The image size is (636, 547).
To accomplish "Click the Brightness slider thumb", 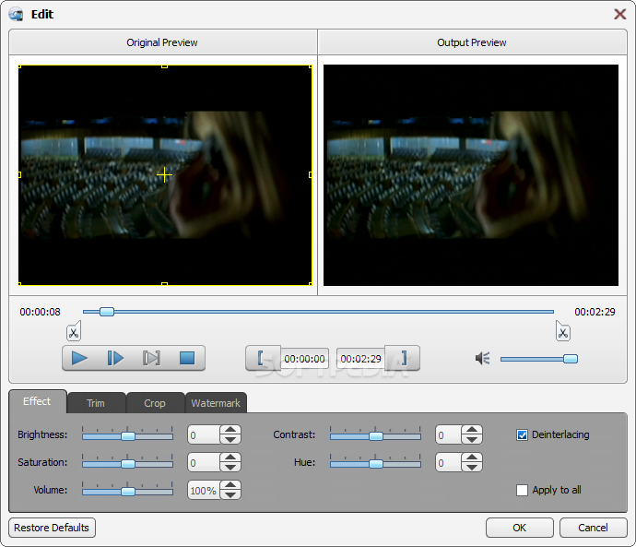I will tap(128, 436).
